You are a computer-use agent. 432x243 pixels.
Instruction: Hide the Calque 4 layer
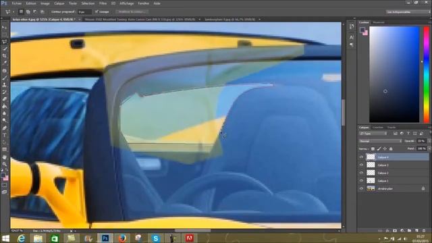tap(361, 157)
